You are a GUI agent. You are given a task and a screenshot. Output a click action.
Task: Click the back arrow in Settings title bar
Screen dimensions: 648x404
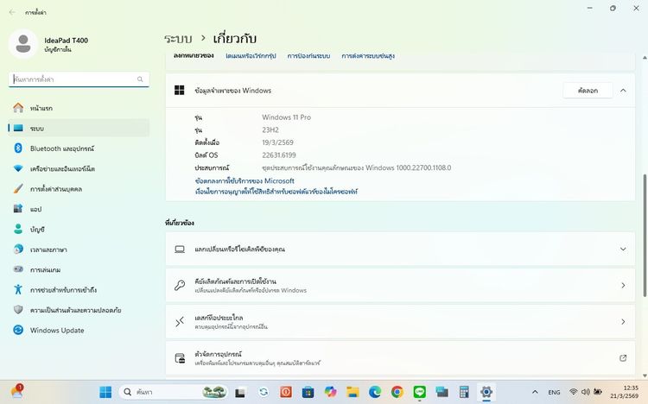pyautogui.click(x=13, y=13)
